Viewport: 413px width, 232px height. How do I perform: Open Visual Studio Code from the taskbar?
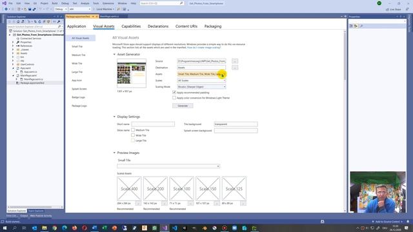(175, 228)
